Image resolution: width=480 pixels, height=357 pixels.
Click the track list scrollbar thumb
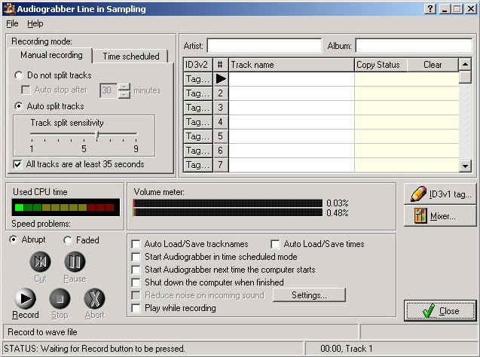pyautogui.click(x=465, y=77)
